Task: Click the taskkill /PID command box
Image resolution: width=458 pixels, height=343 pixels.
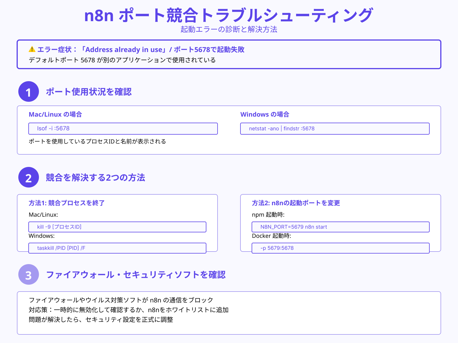Action: click(117, 248)
